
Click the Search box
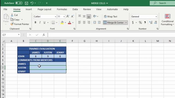(x=162, y=3)
